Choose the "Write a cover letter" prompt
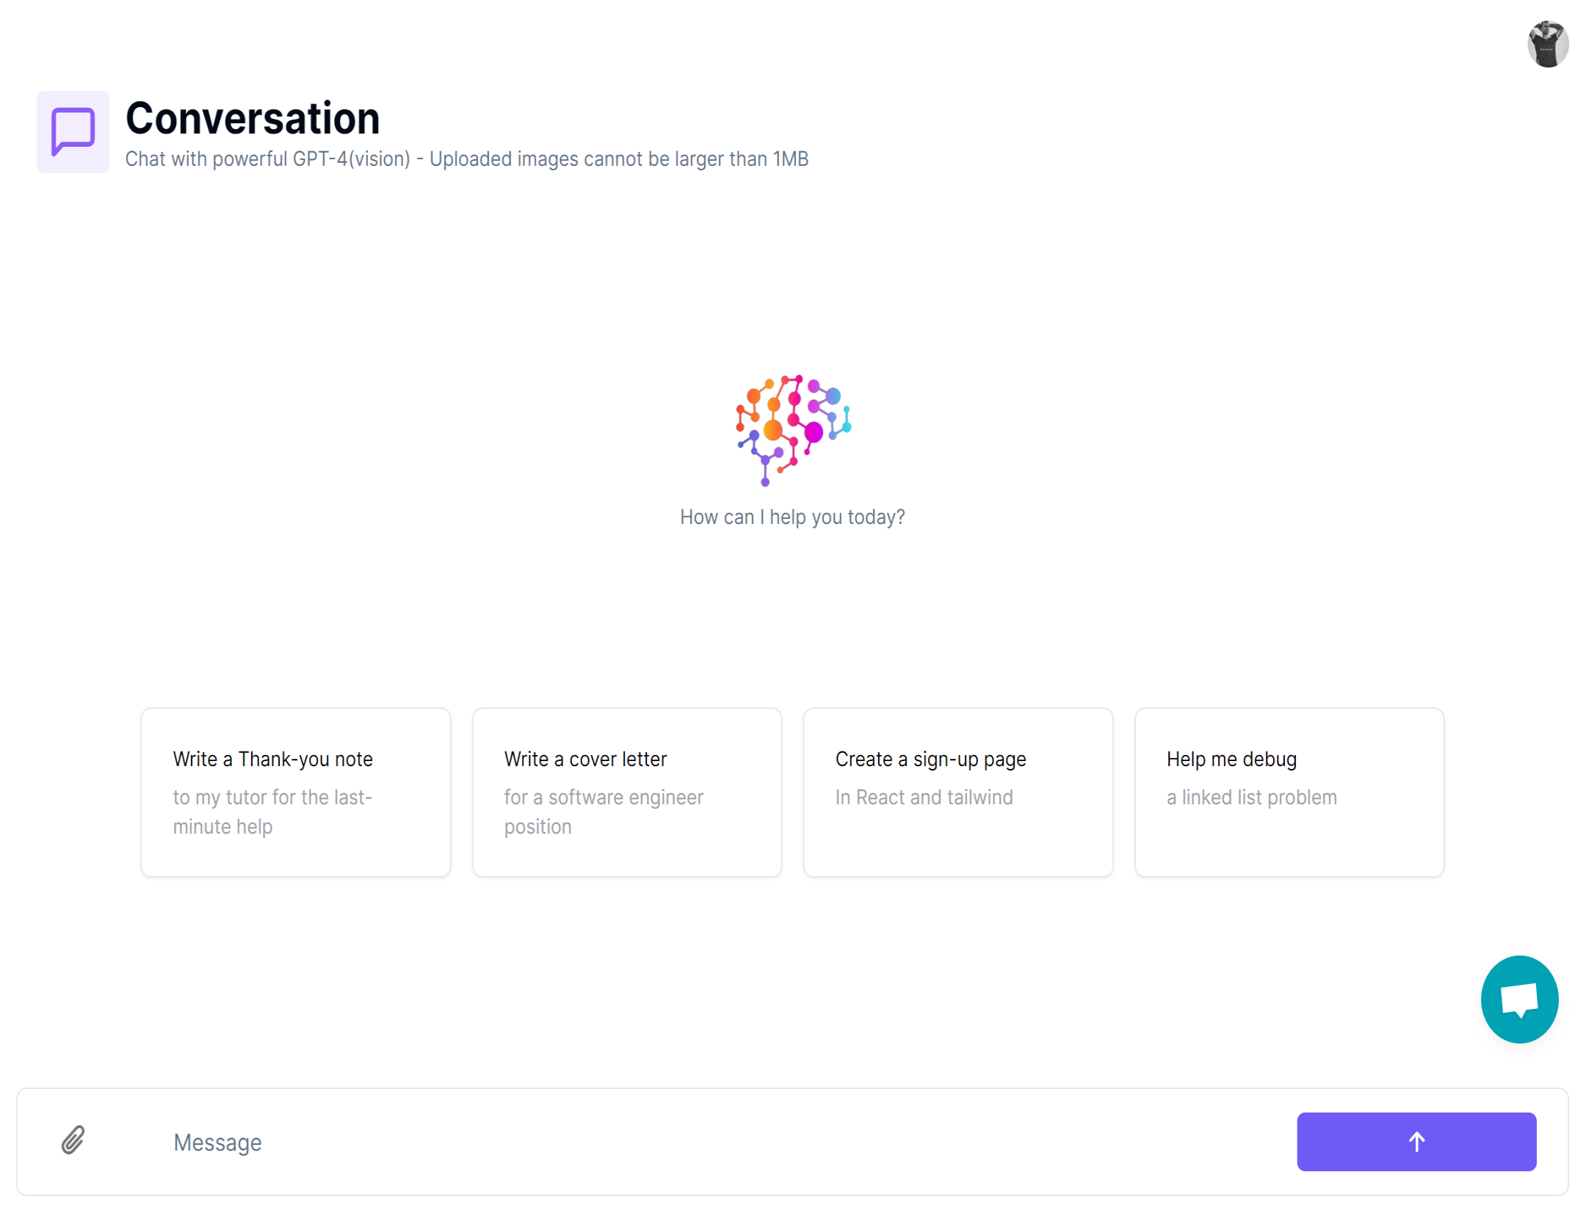 coord(626,791)
